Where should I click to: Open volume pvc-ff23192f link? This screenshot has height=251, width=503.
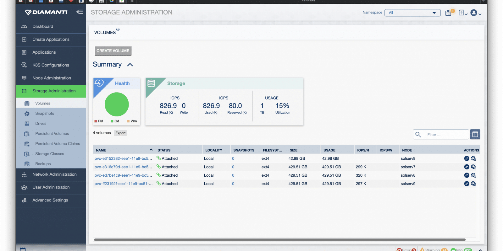click(124, 184)
